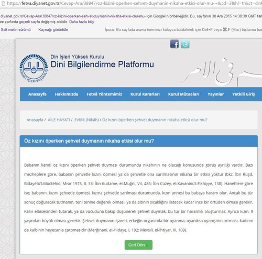Follow the Anasayfa breadcrumb link
The image size is (262, 259).
pyautogui.click(x=35, y=120)
